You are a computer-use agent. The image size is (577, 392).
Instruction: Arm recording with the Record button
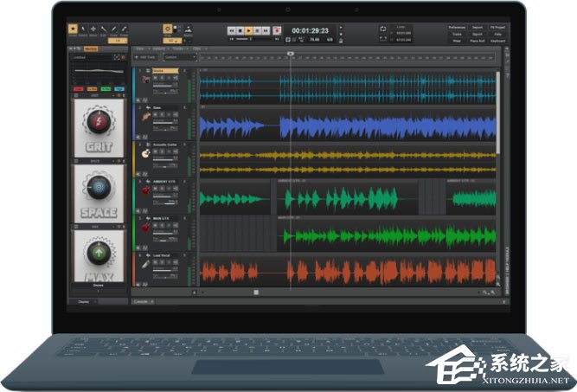tap(277, 30)
